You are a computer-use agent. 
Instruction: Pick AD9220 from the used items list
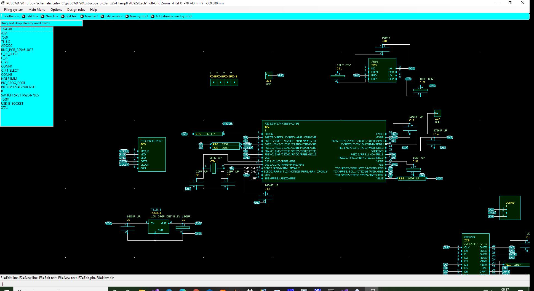pyautogui.click(x=7, y=46)
